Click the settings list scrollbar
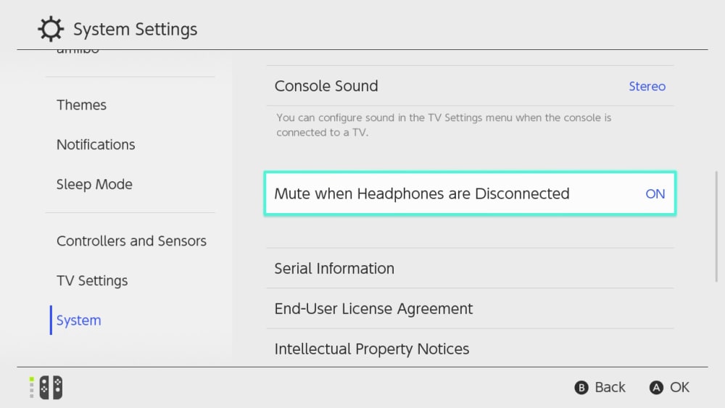Viewport: 725px width, 408px height. (x=716, y=225)
